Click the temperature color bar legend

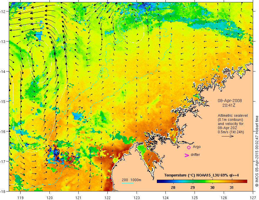(202, 181)
